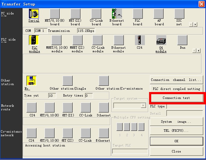Click the Bus icon on PLC side
Viewport: 206px width, 160px height.
[183, 40]
